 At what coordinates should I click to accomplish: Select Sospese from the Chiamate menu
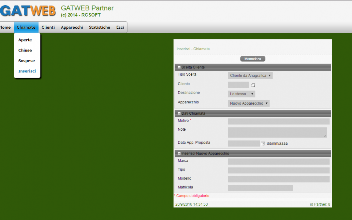26,61
